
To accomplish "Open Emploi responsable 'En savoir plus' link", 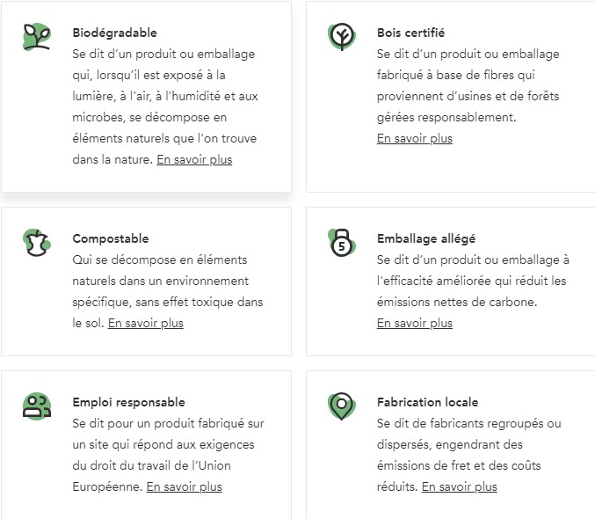I will (185, 487).
